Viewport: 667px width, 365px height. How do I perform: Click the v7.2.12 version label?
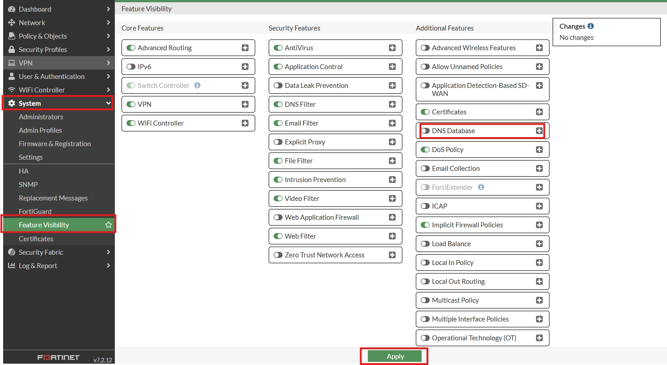103,360
